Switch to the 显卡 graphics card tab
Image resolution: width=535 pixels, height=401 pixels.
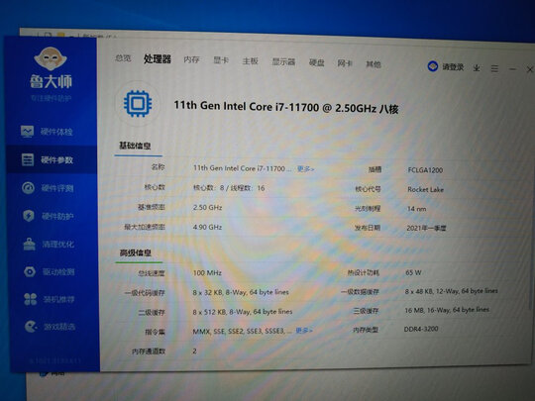(221, 60)
